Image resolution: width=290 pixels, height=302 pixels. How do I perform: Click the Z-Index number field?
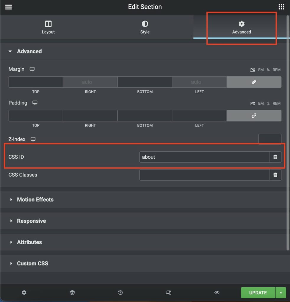coord(270,139)
